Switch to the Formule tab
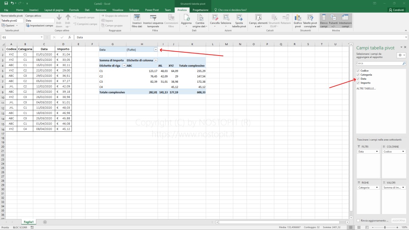 click(74, 10)
